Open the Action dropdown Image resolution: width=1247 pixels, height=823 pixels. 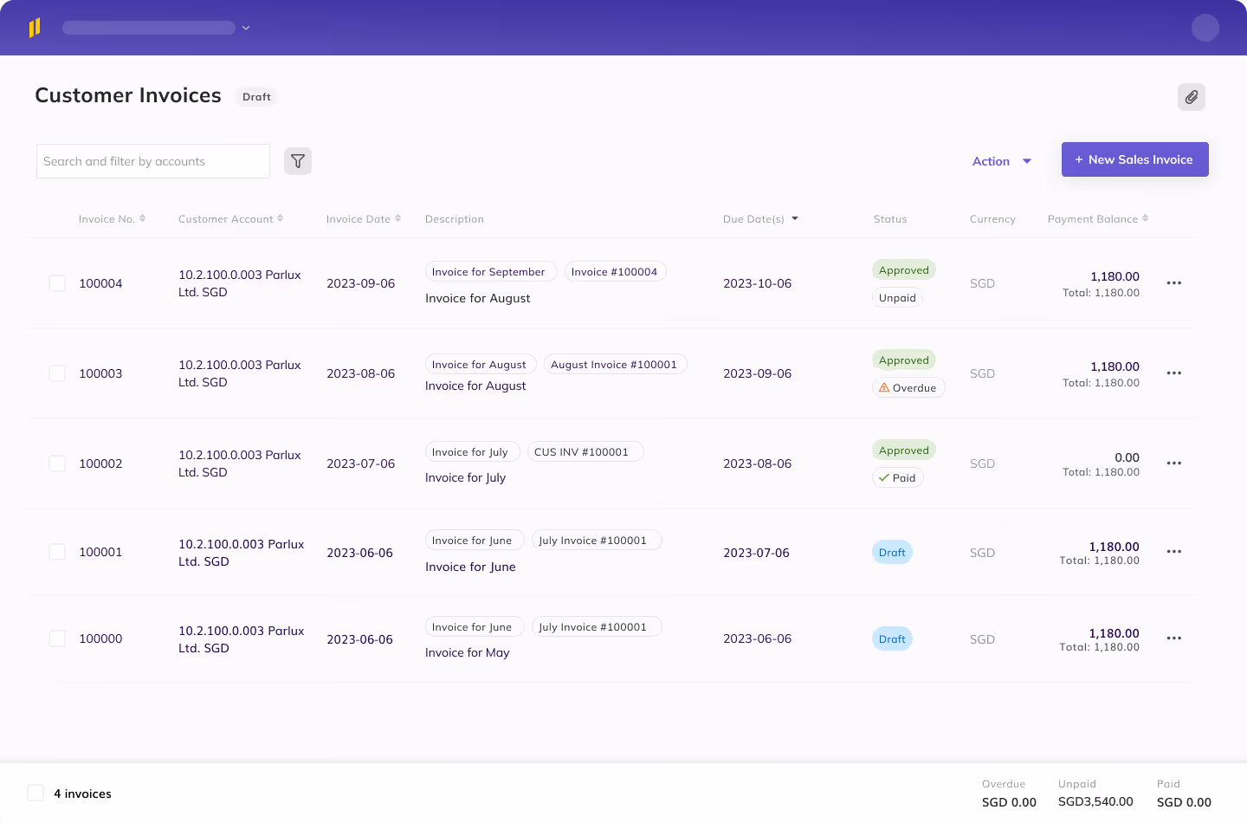tap(1001, 161)
